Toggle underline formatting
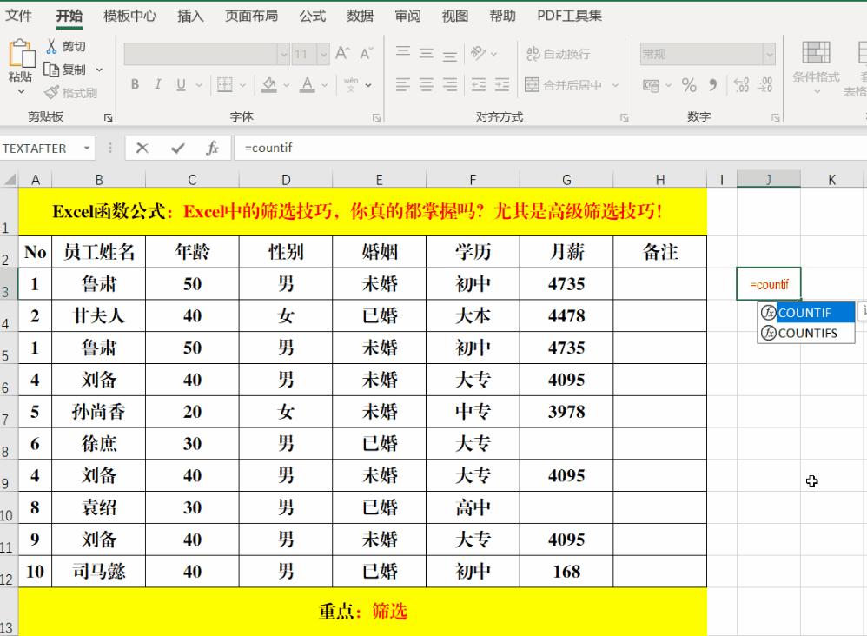 click(181, 84)
